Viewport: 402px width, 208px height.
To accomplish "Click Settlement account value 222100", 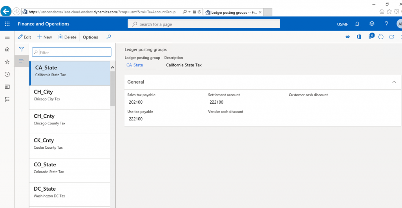I will click(x=216, y=102).
